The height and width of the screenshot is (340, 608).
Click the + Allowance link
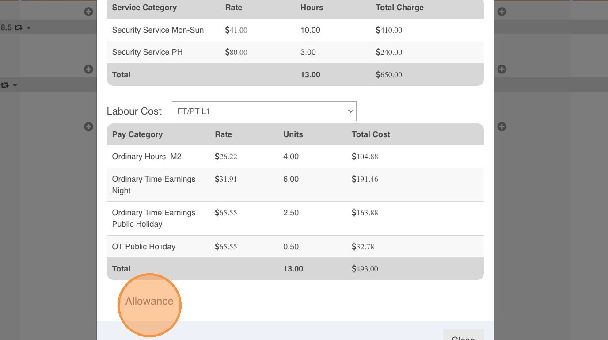click(145, 302)
